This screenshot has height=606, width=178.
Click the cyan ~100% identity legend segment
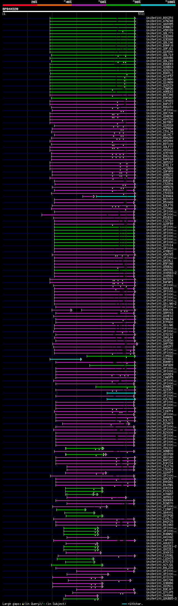point(158,5)
